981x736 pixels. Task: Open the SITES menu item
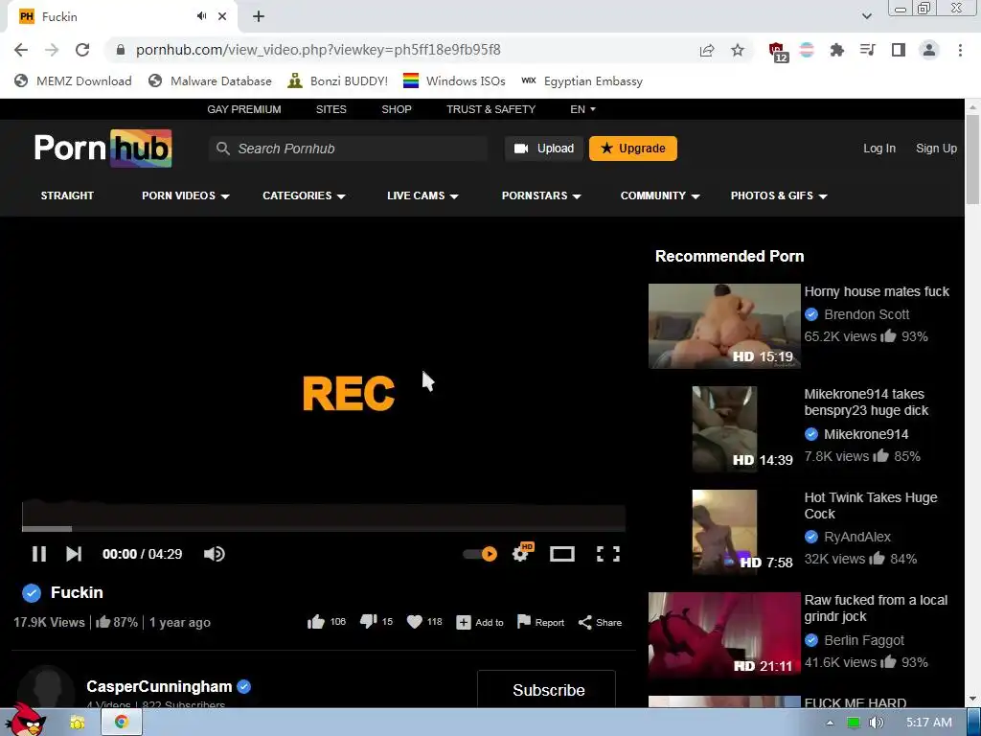pos(331,109)
